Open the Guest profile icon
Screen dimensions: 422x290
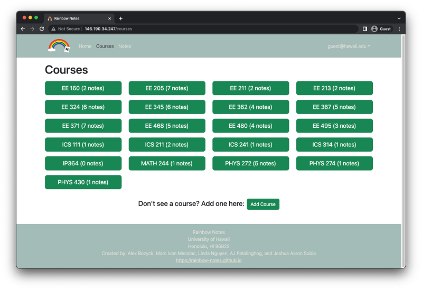pos(374,29)
